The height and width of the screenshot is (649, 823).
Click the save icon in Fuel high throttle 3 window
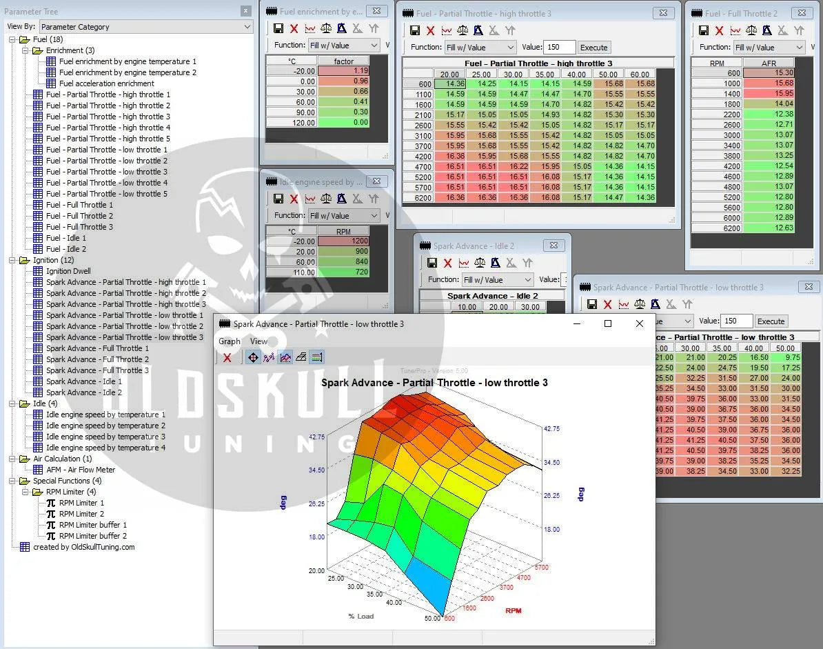(415, 30)
